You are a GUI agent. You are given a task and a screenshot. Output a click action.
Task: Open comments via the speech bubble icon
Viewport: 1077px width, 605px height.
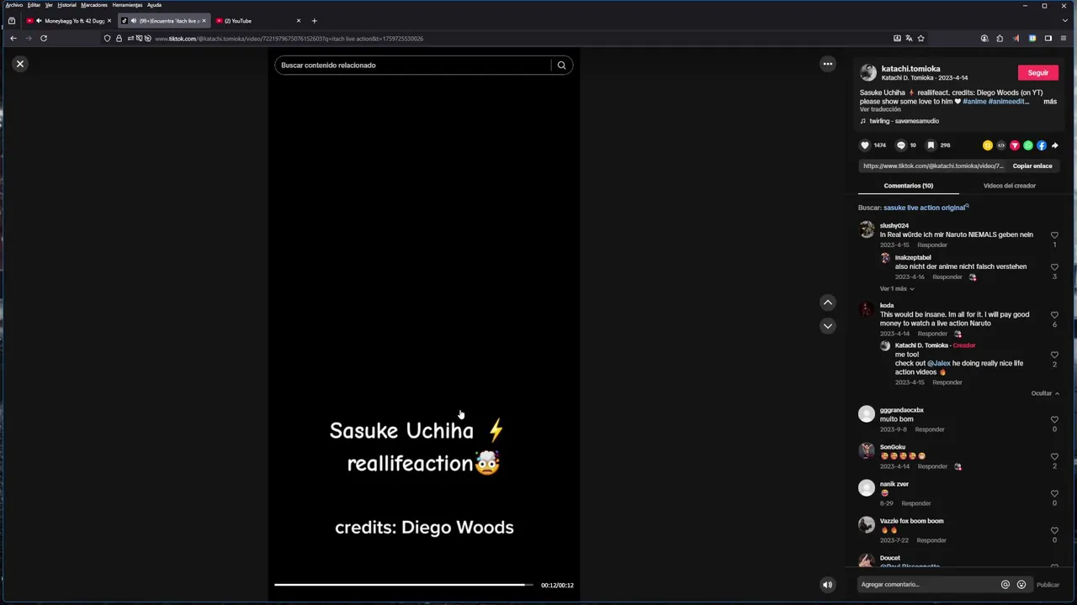tap(901, 145)
